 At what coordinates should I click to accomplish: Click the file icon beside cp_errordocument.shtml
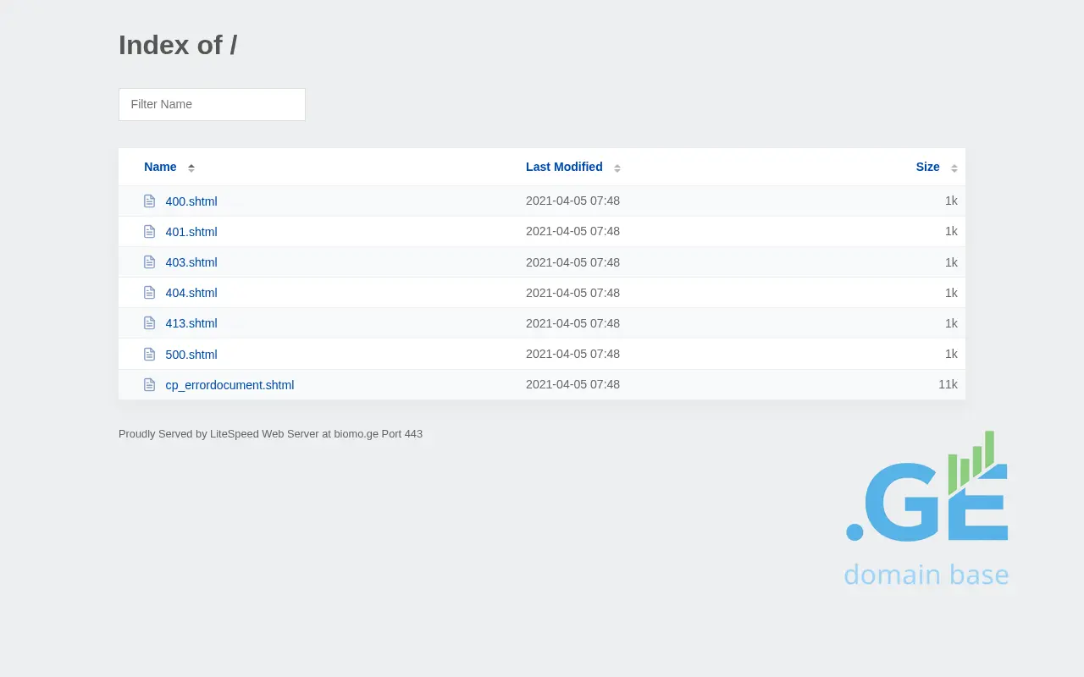click(x=150, y=385)
